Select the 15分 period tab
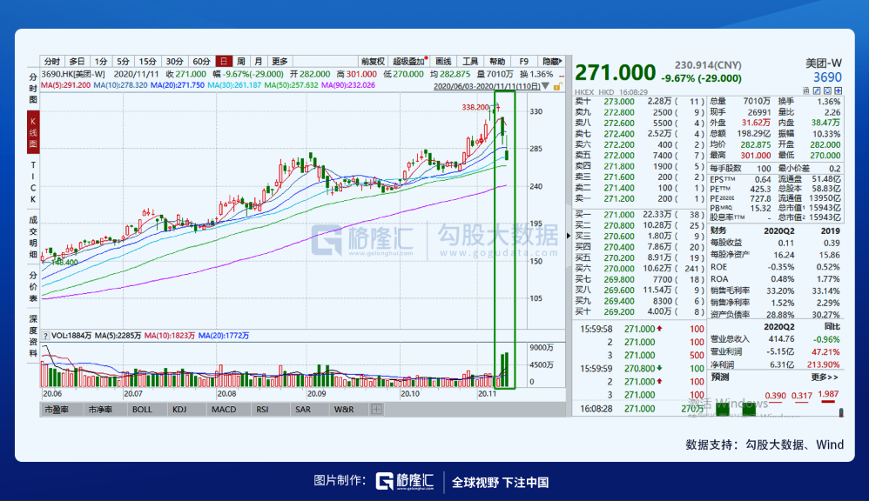Screen dimensions: 869x501 [147, 62]
